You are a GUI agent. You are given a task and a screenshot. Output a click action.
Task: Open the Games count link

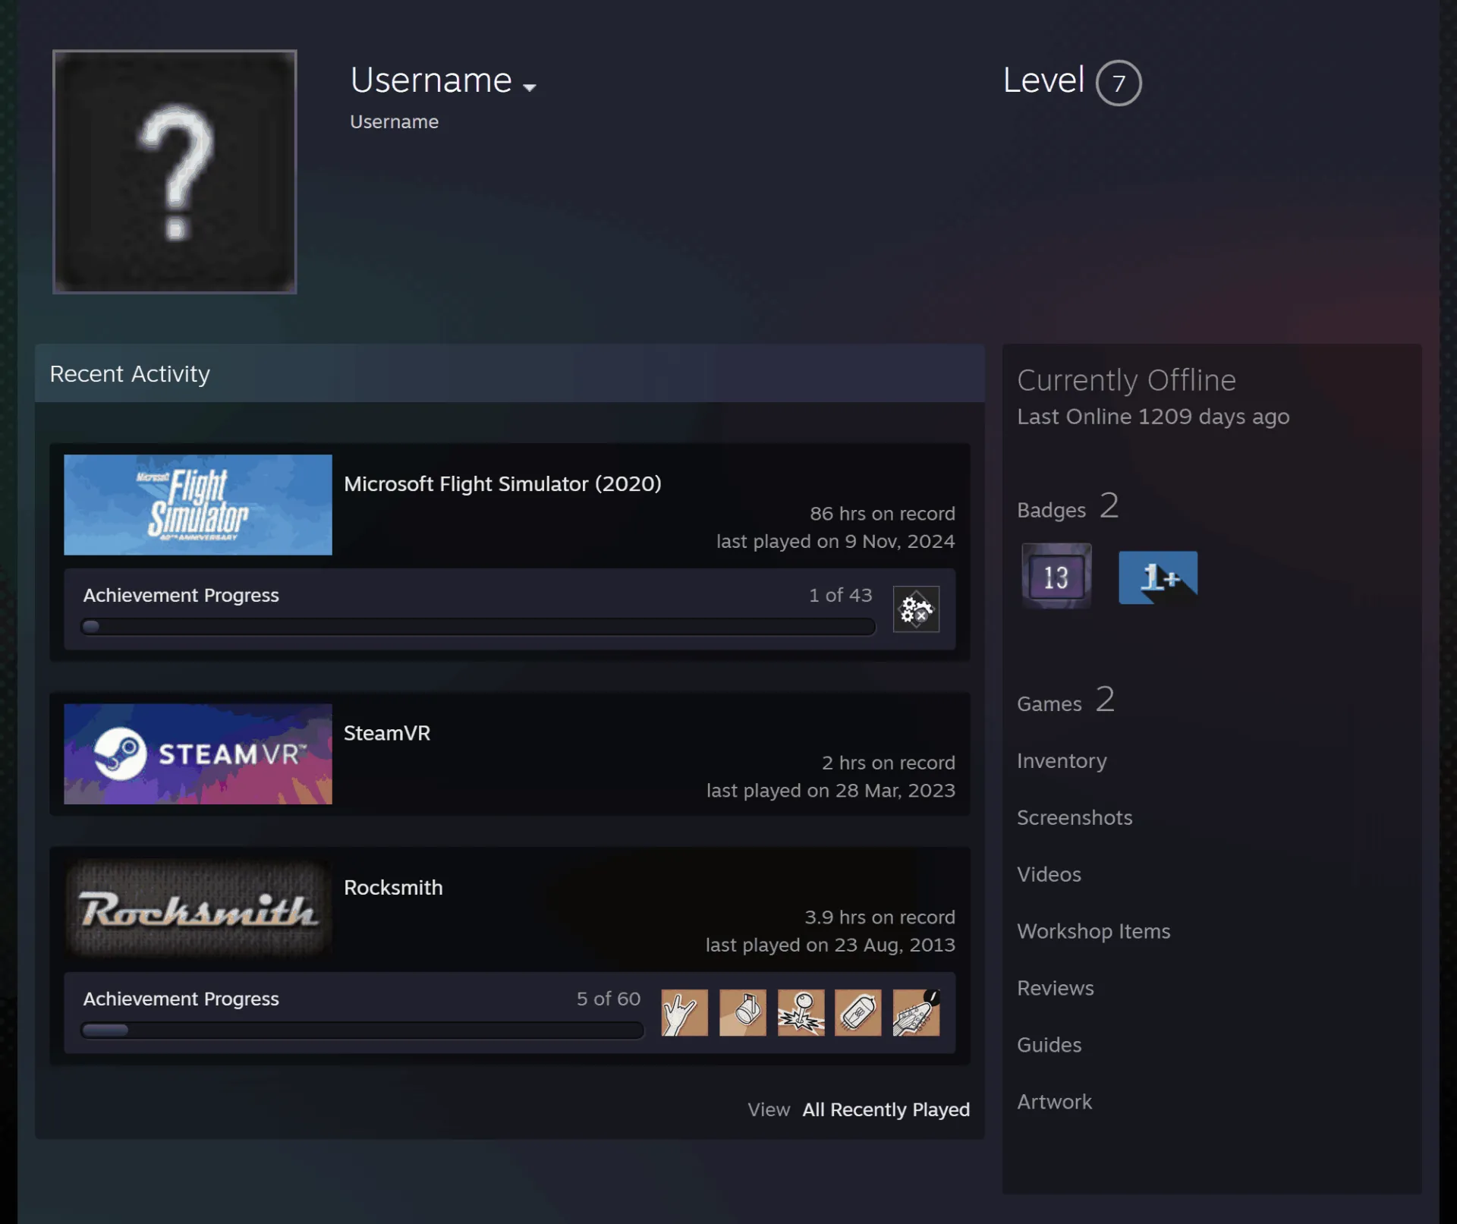[x=1065, y=700]
